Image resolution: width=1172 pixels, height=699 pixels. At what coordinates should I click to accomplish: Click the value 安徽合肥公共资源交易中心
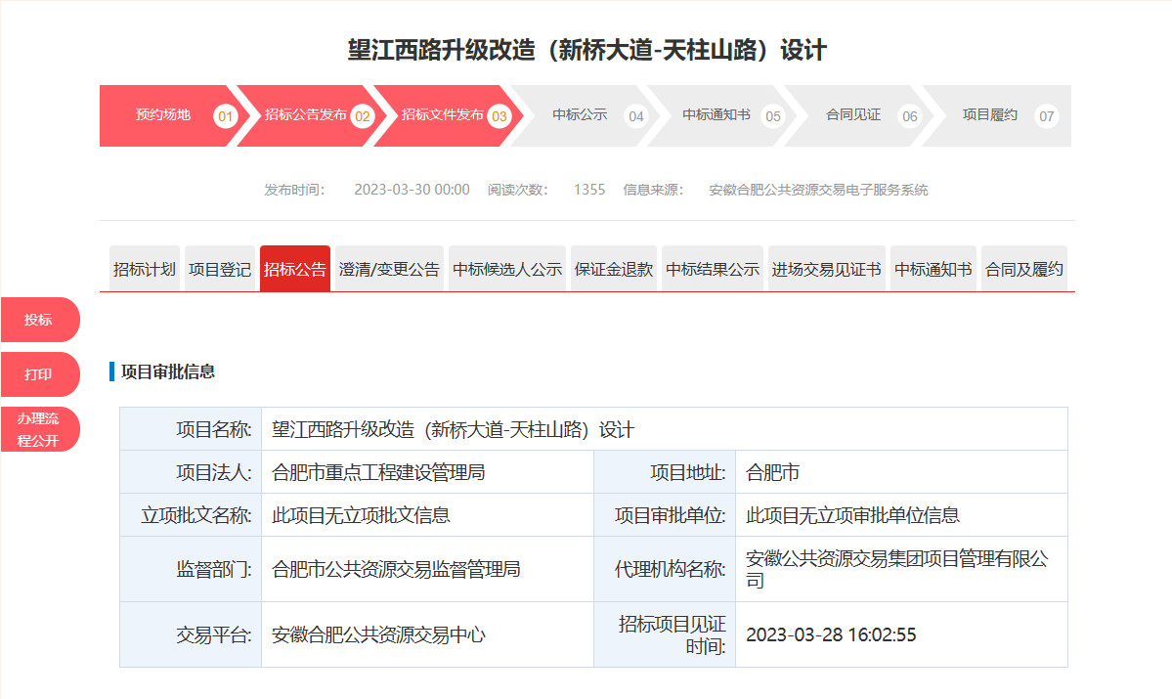click(378, 634)
